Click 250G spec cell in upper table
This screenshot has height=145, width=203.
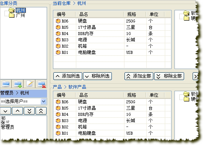coord(131,21)
